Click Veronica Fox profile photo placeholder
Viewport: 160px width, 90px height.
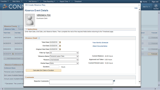(30, 20)
